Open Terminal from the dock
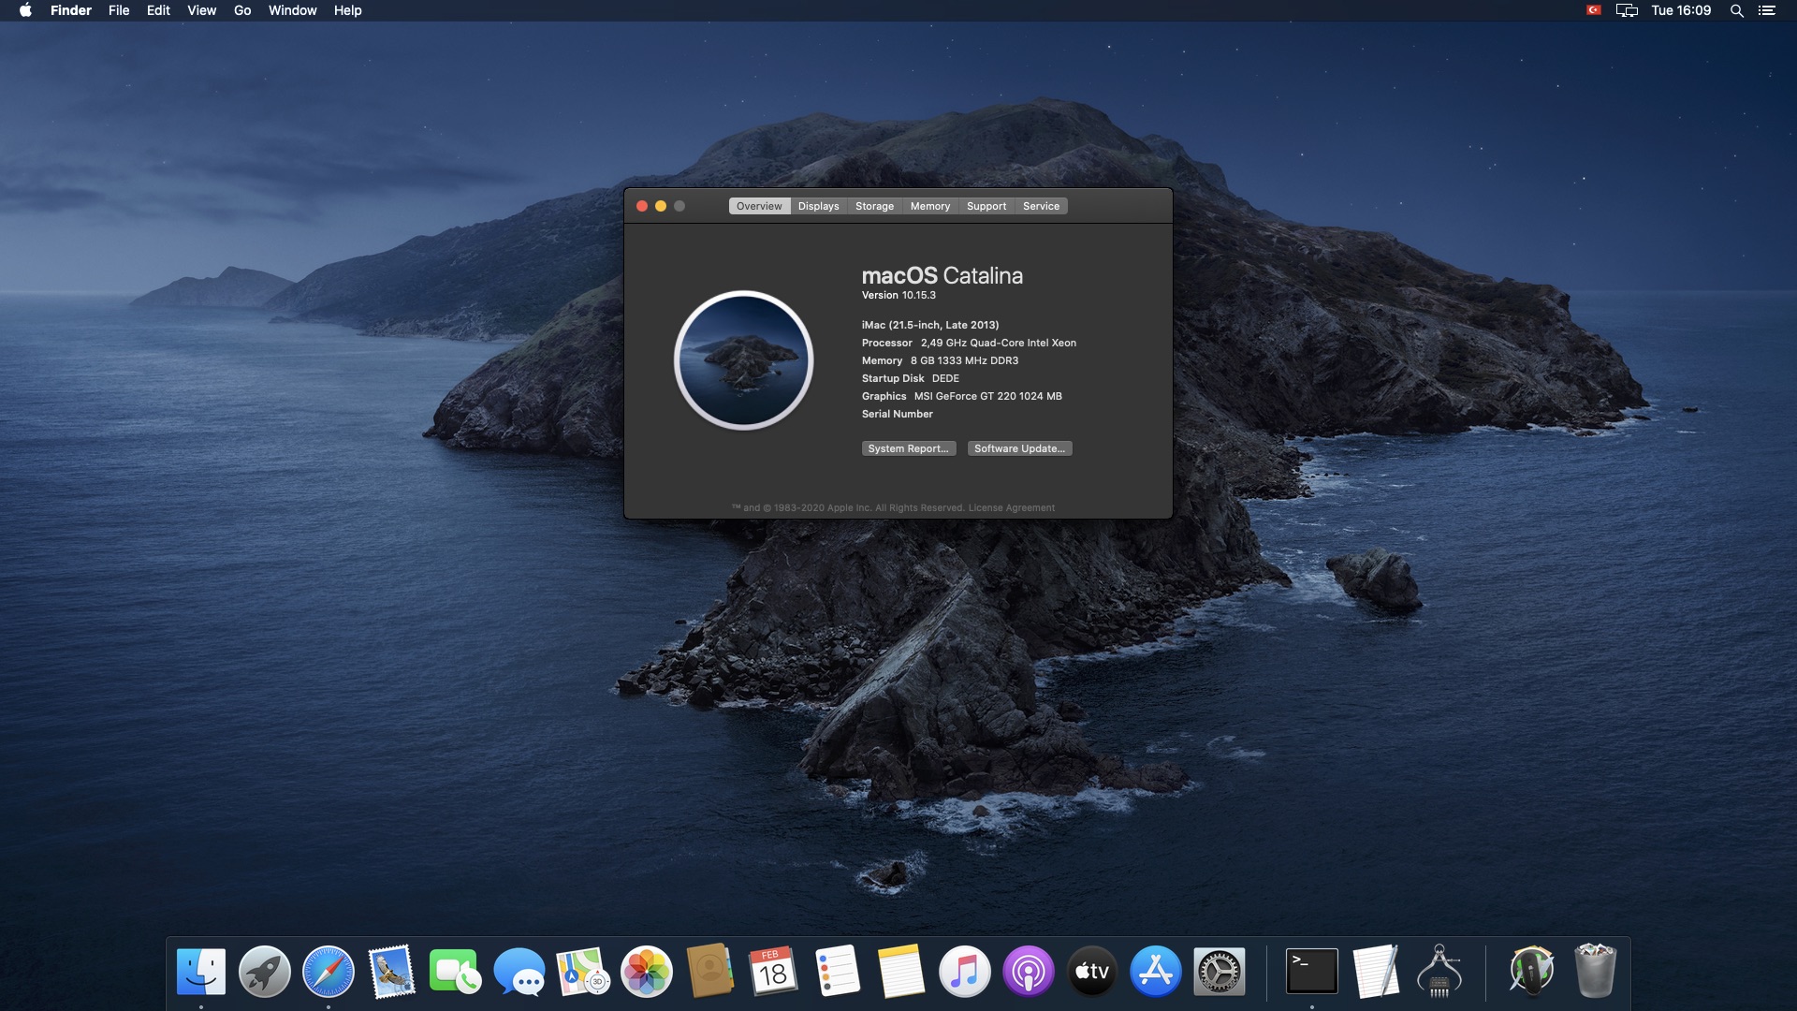This screenshot has width=1797, height=1011. [1312, 972]
